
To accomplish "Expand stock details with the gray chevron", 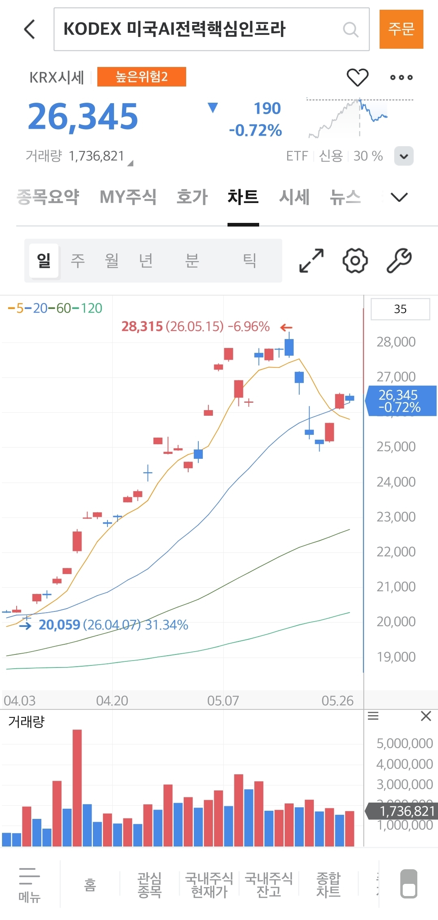I will click(404, 156).
